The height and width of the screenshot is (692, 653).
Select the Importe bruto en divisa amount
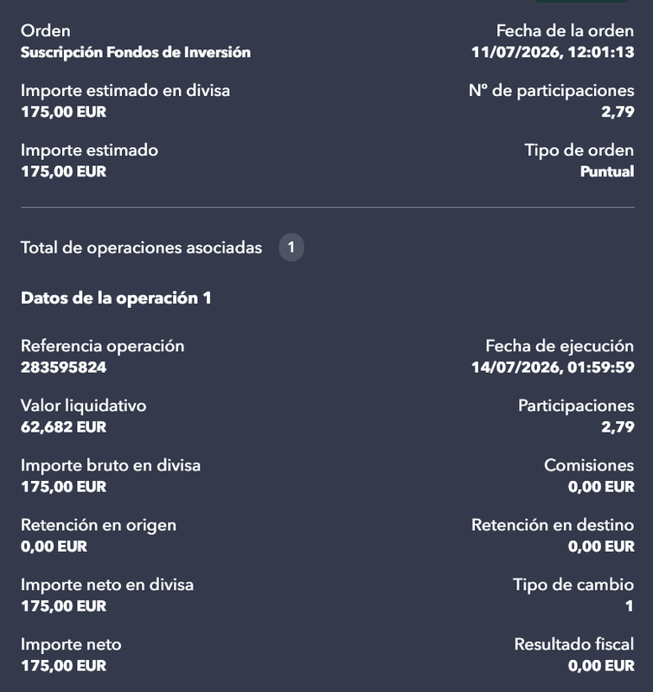click(63, 487)
